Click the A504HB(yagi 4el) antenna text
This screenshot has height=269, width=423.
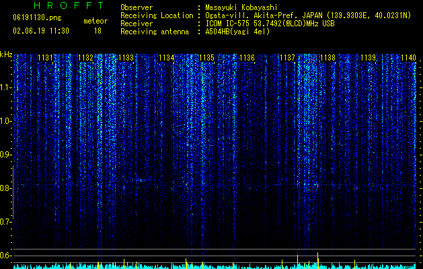237,32
